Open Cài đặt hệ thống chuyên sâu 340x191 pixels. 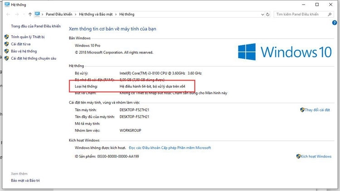click(34, 58)
